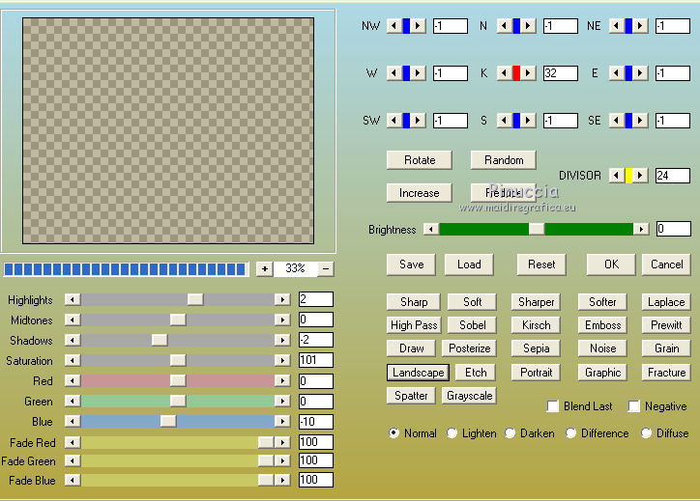Click the Cancel button

coord(666,264)
